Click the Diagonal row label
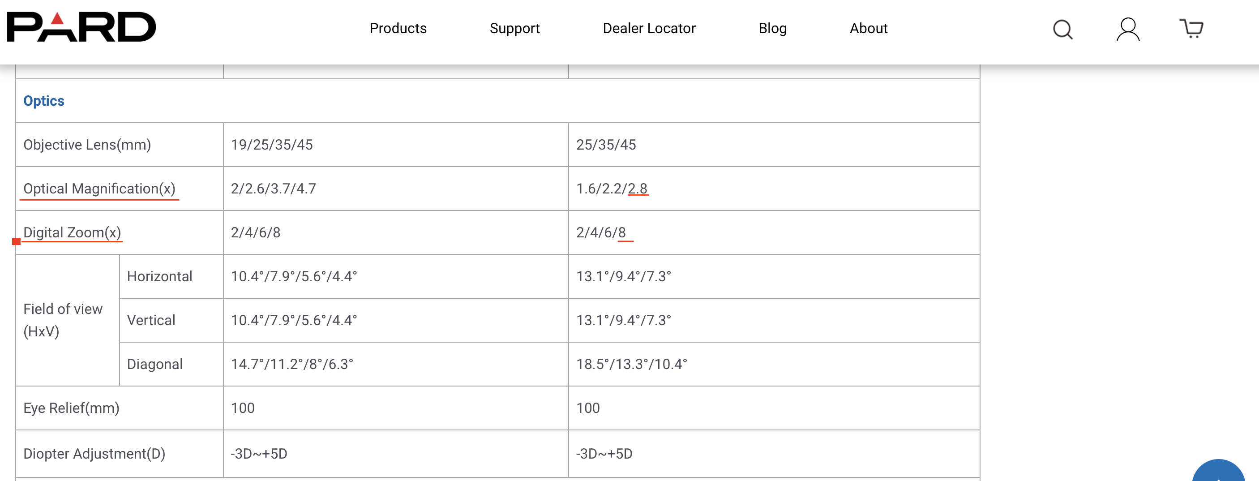The height and width of the screenshot is (481, 1259). click(154, 365)
